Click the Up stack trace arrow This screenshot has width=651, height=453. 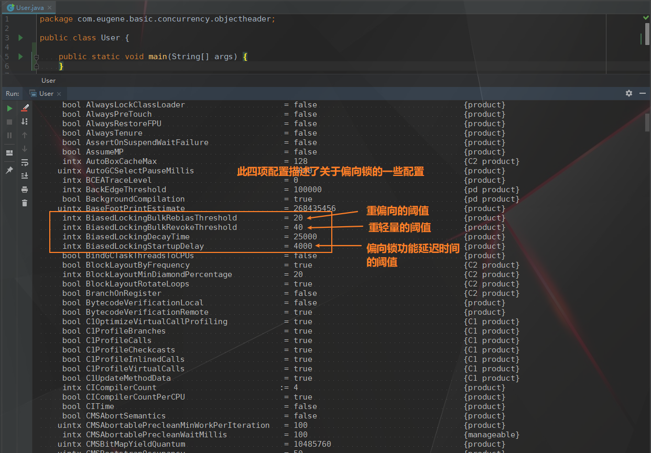(25, 135)
